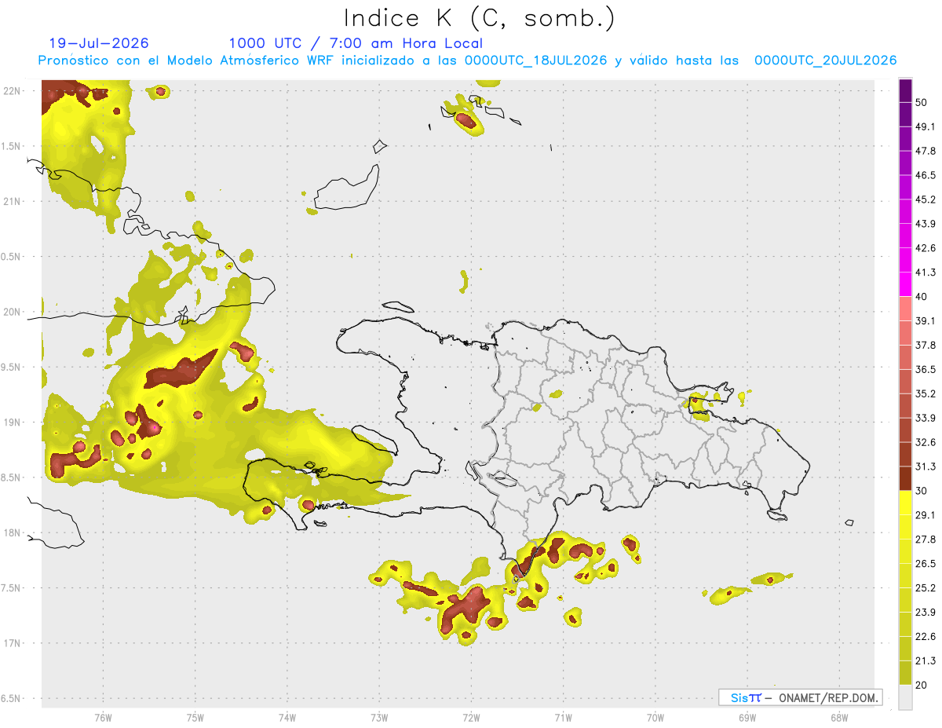Click the 73W longitude label
Screen dimensions: 942x728
click(x=379, y=718)
